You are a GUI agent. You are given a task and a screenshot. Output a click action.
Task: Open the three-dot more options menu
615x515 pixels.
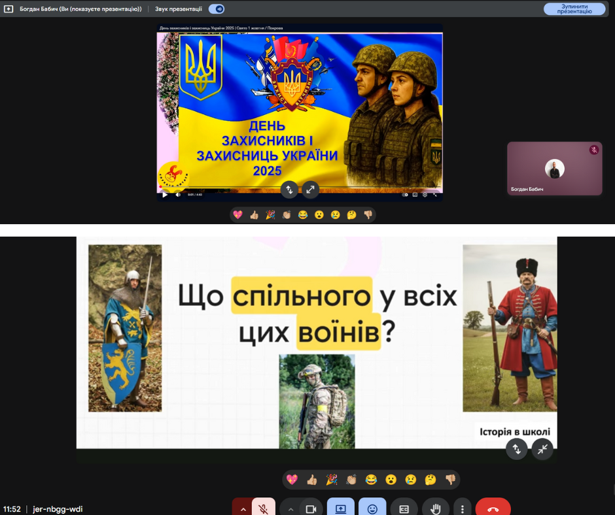coord(463,508)
